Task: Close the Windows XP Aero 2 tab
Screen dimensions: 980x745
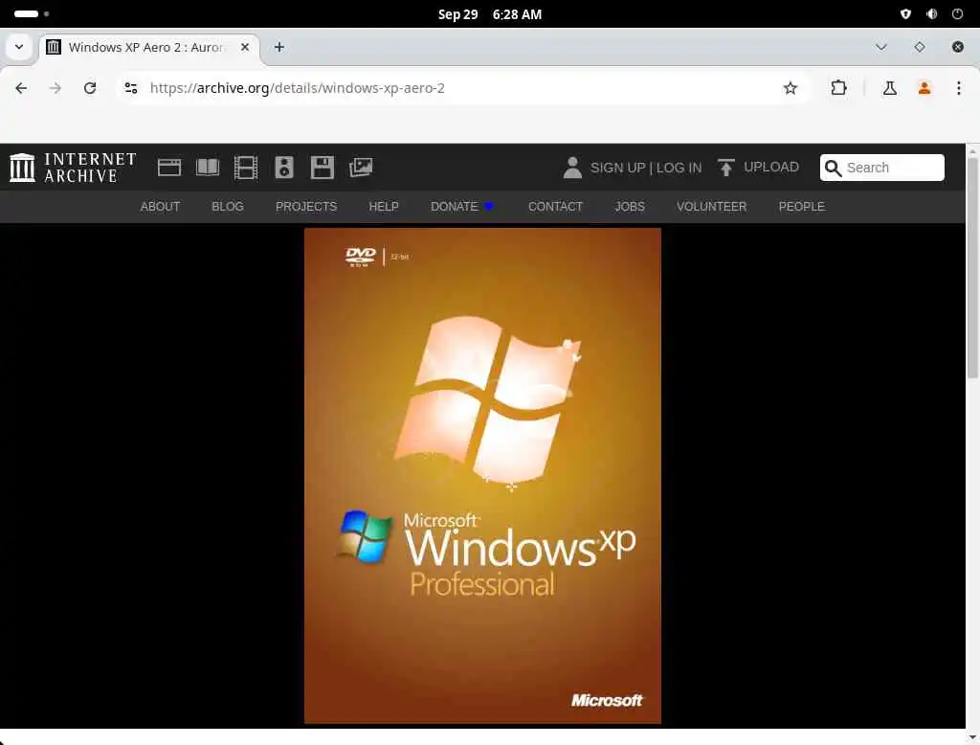Action: [x=245, y=48]
